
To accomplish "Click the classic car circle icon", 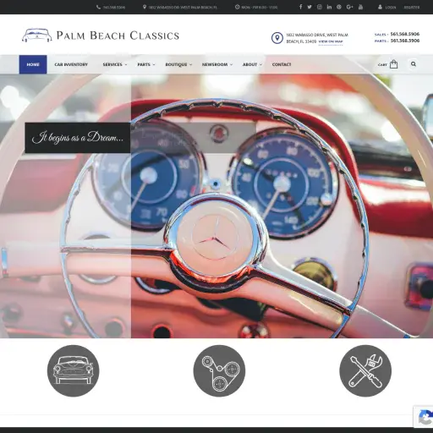I will click(74, 370).
